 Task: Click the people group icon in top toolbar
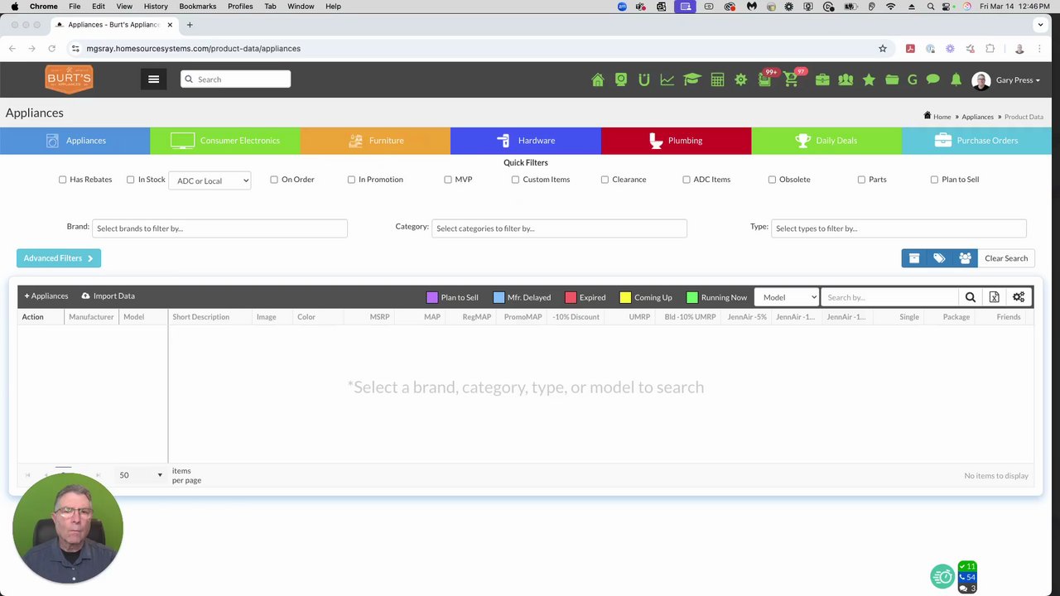pyautogui.click(x=846, y=79)
